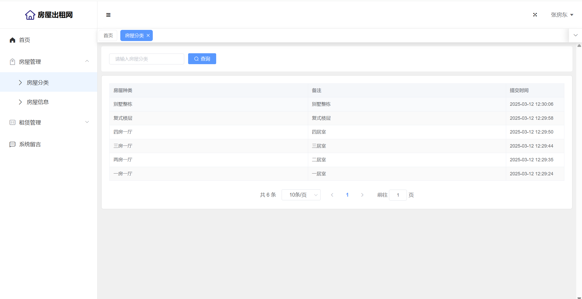Viewport: 582px width, 299px height.
Task: Click the fullscreen toggle icon
Action: pyautogui.click(x=535, y=15)
